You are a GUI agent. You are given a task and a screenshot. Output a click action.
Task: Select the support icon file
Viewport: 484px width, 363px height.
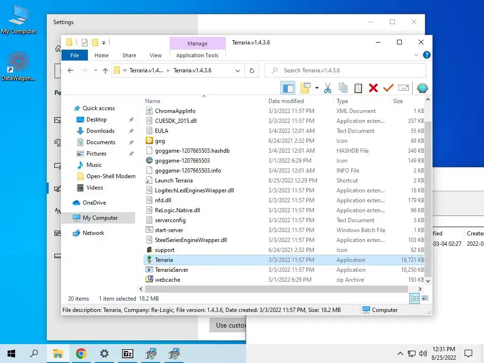(x=164, y=250)
